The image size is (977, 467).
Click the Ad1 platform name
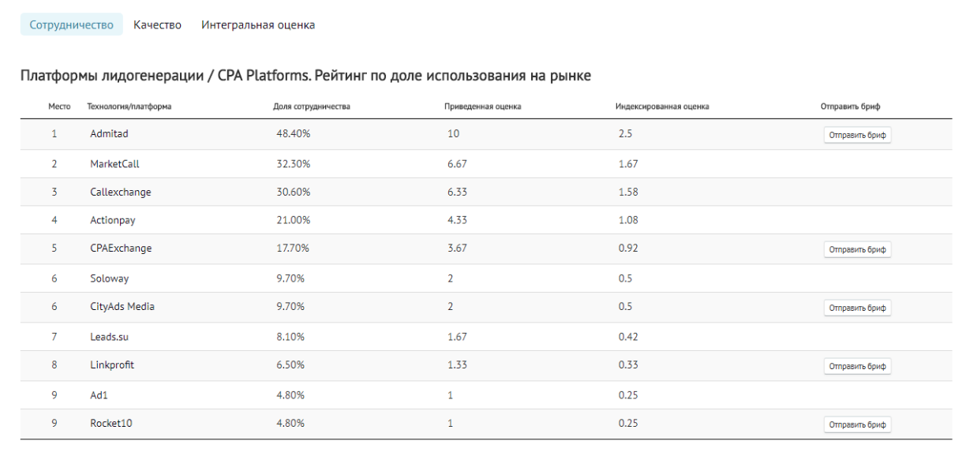99,395
